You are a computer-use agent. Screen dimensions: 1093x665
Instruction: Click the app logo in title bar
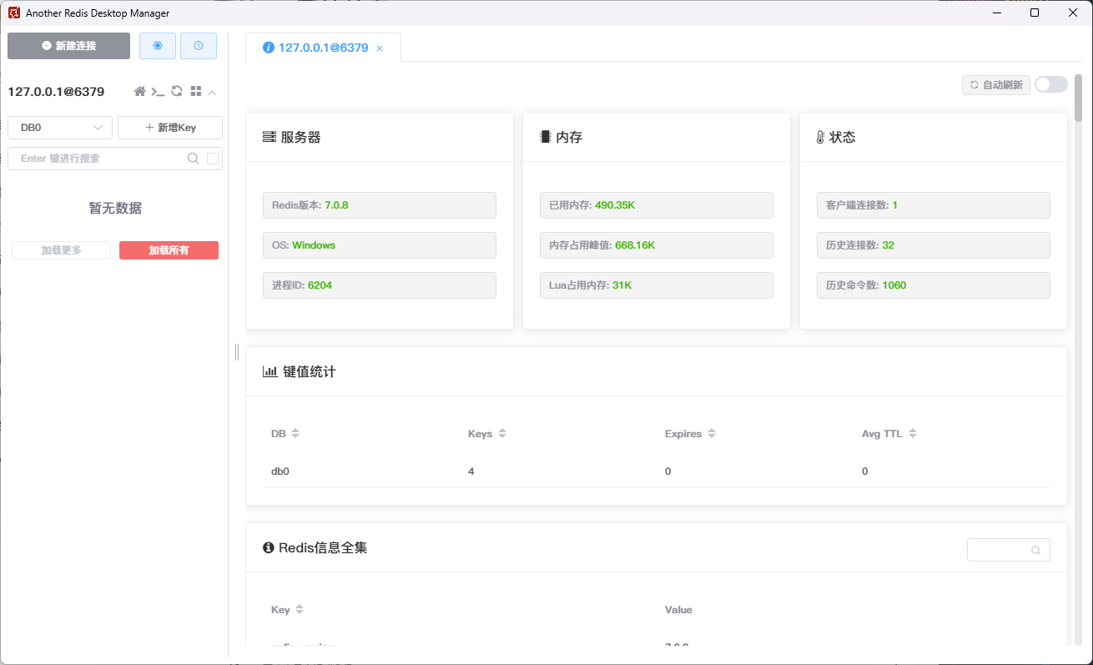coord(13,13)
